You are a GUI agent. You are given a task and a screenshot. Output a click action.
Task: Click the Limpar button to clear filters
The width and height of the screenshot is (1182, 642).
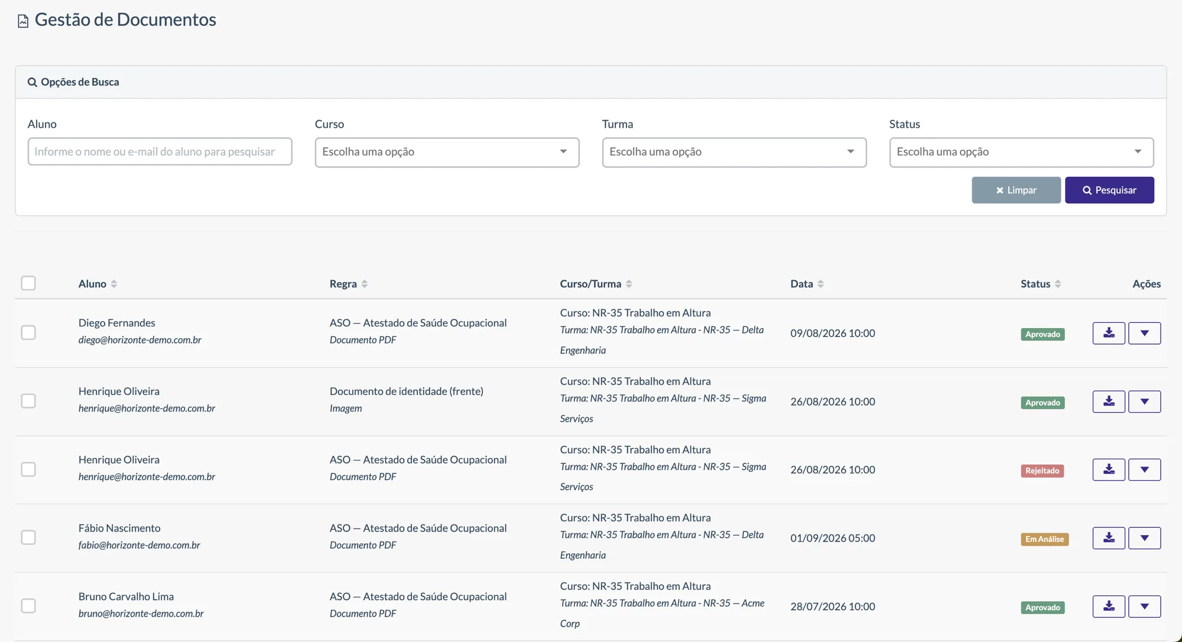1016,190
